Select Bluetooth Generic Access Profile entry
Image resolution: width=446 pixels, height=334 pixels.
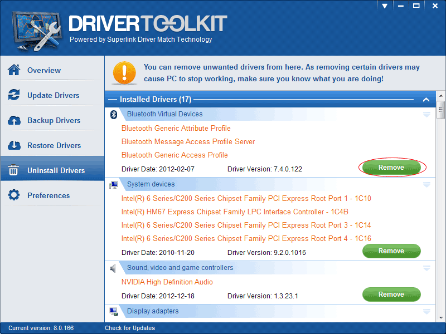pos(174,155)
